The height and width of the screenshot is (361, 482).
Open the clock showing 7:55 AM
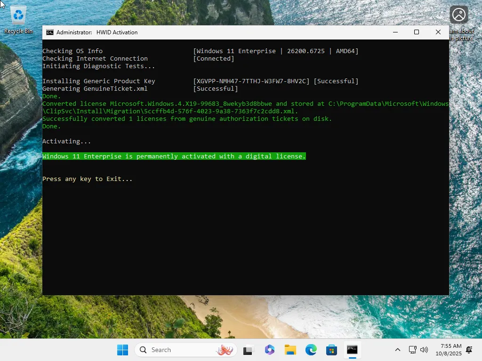449,350
